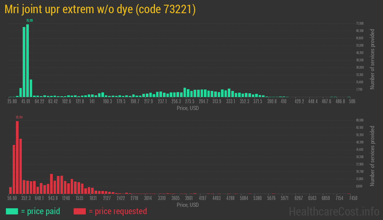
Task: Click the tallest green bar in upper chart
Action: tap(27, 60)
